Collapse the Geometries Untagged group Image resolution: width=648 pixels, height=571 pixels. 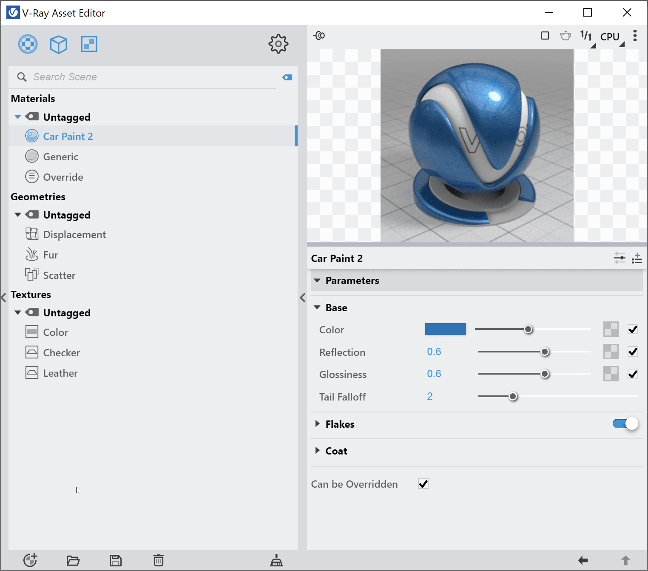coord(18,215)
